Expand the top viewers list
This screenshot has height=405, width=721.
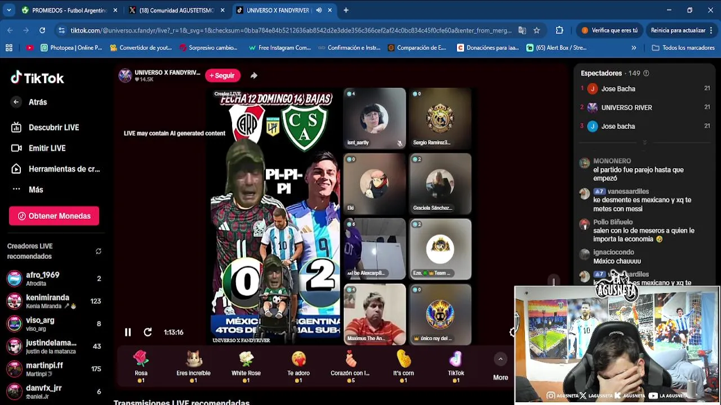click(645, 143)
